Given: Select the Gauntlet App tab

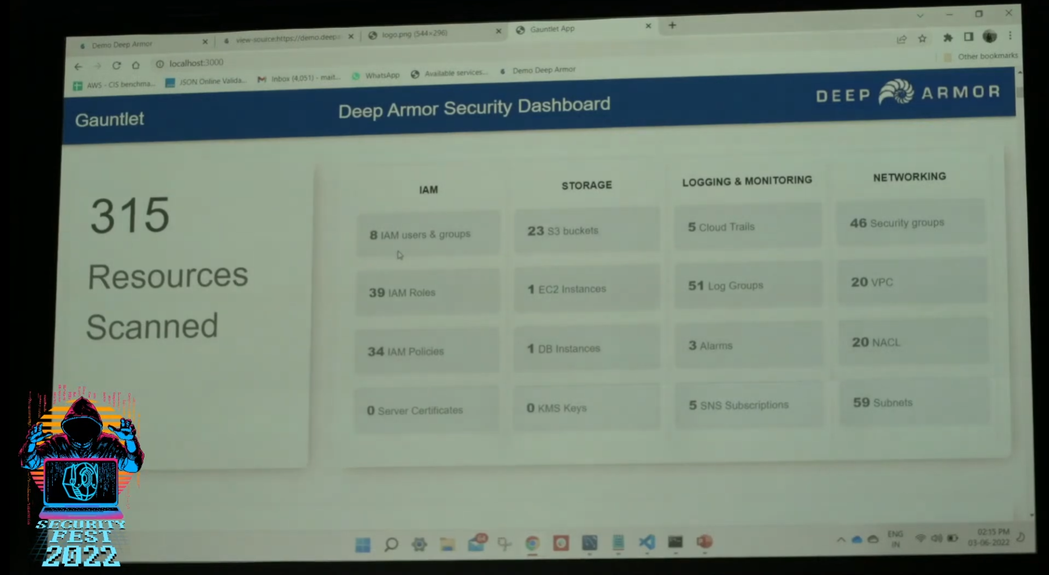Looking at the screenshot, I should (x=584, y=28).
